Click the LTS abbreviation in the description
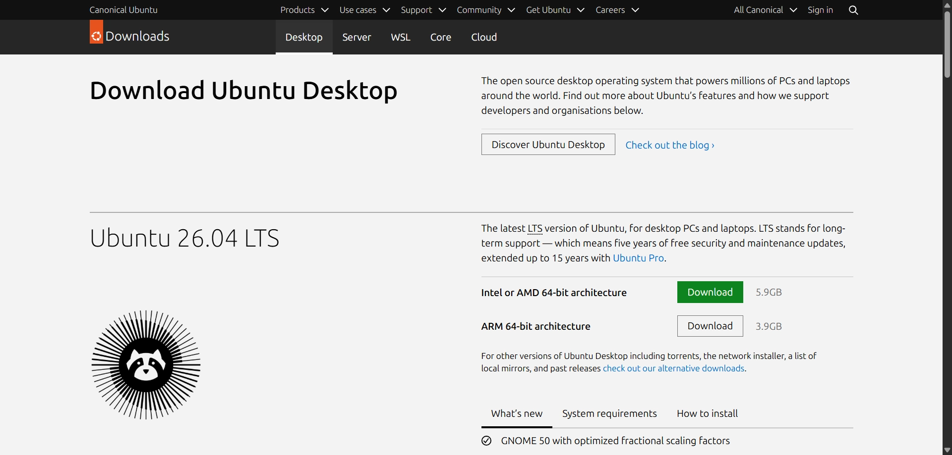 tap(535, 228)
